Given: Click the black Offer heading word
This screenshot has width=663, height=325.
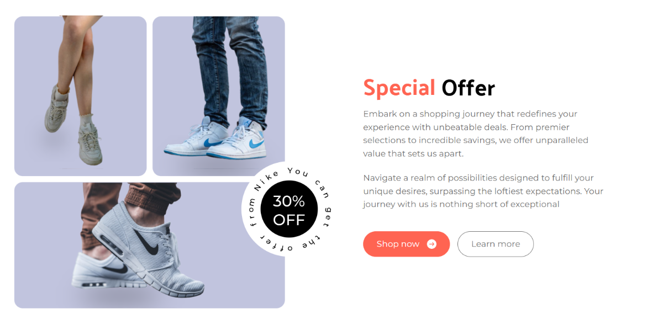Looking at the screenshot, I should [469, 88].
